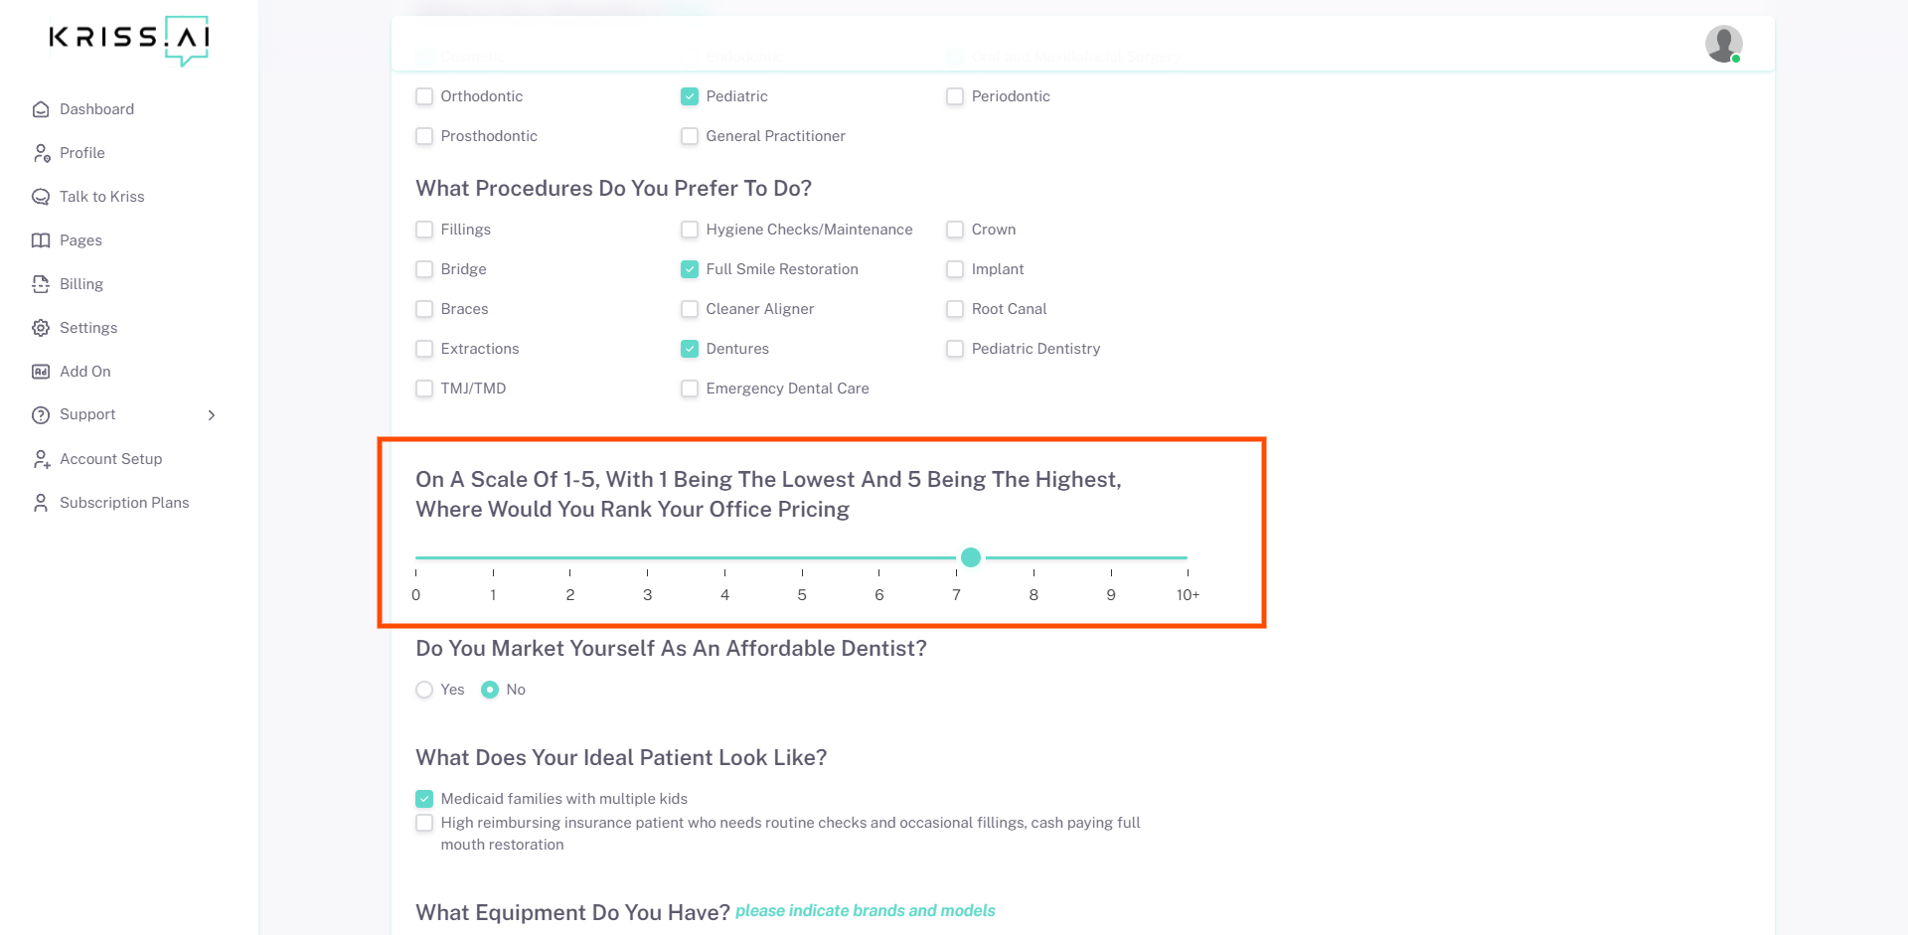Go to Account Setup in the sidebar
The width and height of the screenshot is (1908, 935).
[110, 459]
